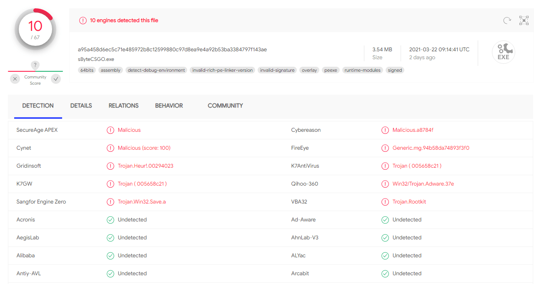Image resolution: width=534 pixels, height=284 pixels.
Task: Click 'Generic.mg.94b58da74893f3f0' result
Action: 431,148
